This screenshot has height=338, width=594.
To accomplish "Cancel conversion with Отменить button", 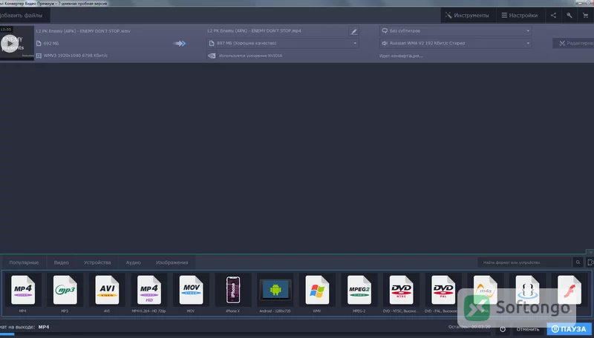I will click(528, 329).
